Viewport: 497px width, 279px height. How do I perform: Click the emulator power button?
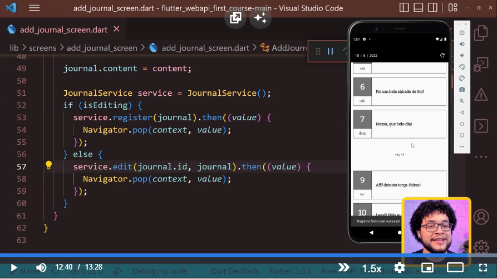pyautogui.click(x=462, y=33)
